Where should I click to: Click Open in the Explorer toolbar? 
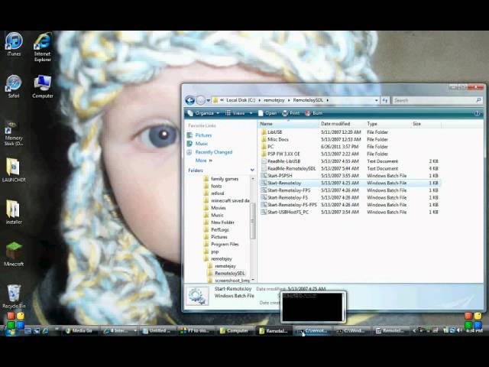coord(267,113)
